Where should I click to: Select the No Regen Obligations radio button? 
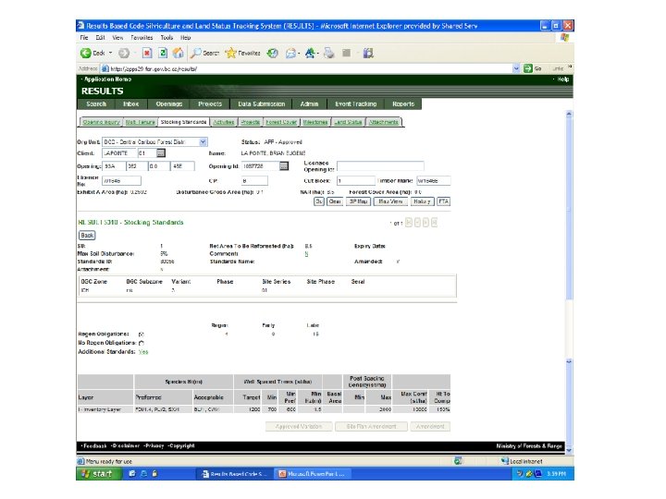click(x=142, y=342)
